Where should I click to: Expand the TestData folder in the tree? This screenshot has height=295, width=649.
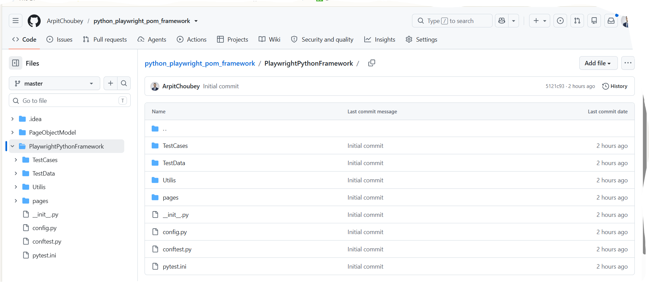pyautogui.click(x=16, y=173)
